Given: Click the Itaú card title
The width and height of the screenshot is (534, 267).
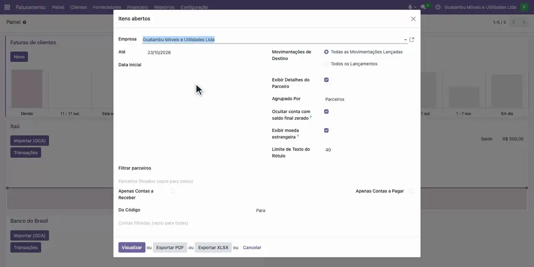Looking at the screenshot, I should 15,126.
